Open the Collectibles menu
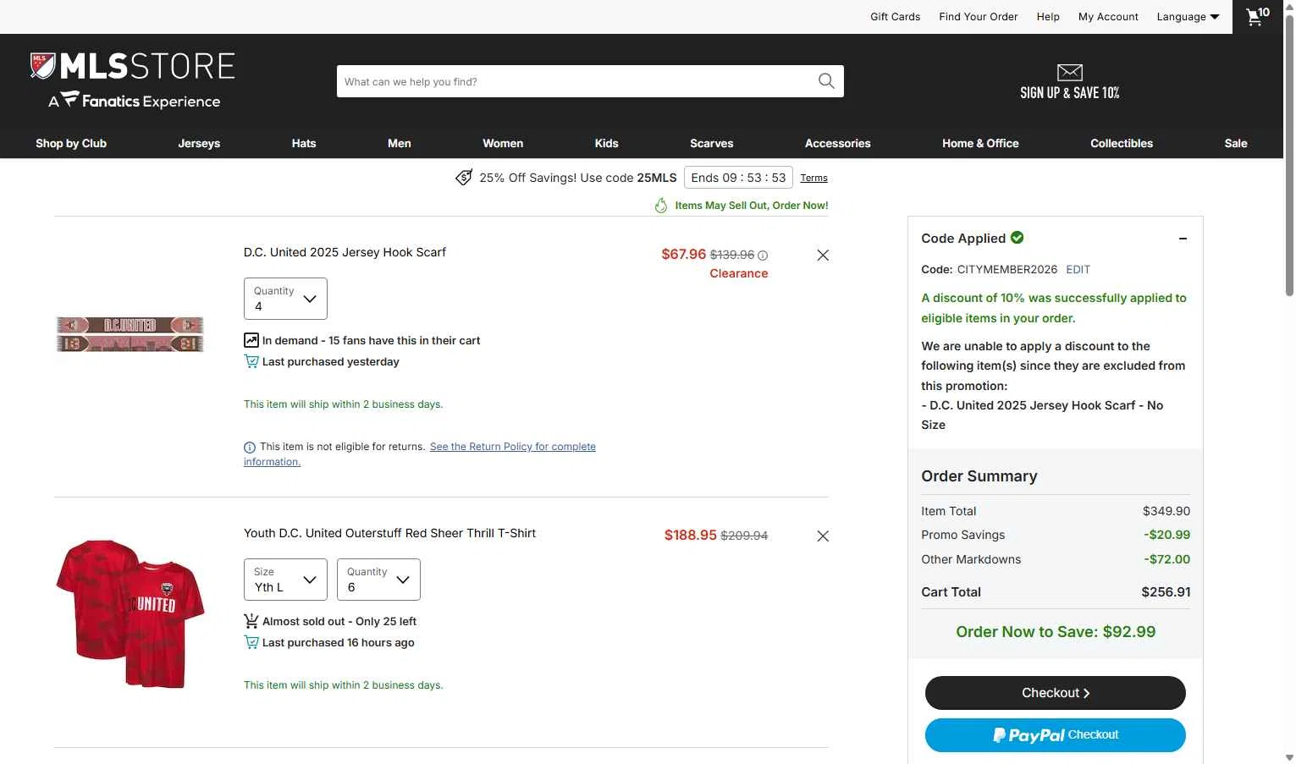Screen dimensions: 1296x764 point(1122,143)
